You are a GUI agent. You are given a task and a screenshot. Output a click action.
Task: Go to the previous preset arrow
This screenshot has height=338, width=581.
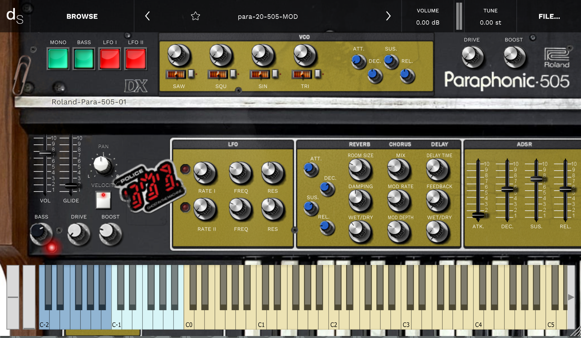pos(147,16)
